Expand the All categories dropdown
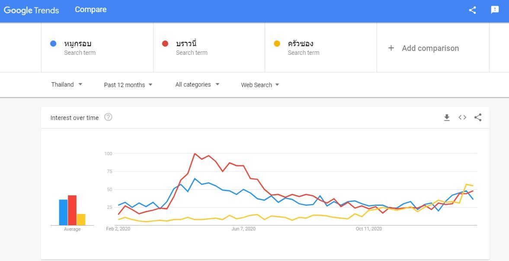Image resolution: width=509 pixels, height=261 pixels. pyautogui.click(x=197, y=85)
